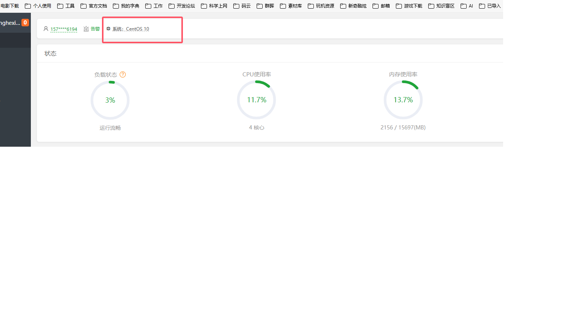
Task: Click the orange 0 notification badge
Action: [25, 23]
